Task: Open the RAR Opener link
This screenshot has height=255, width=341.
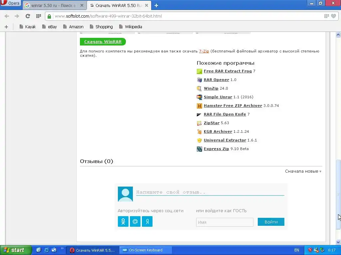Action: 216,80
